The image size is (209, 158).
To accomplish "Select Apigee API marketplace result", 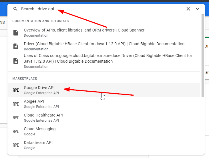I will pyautogui.click(x=104, y=104).
